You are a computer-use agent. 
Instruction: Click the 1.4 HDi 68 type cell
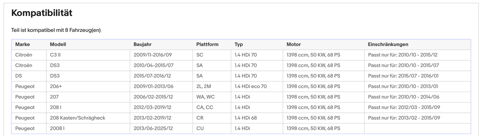click(246, 118)
